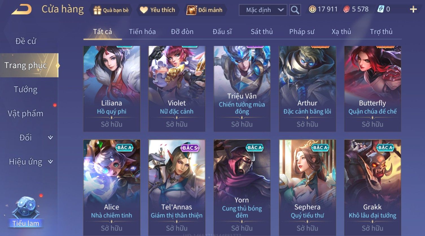Tap the red gem balance icon

(346, 9)
